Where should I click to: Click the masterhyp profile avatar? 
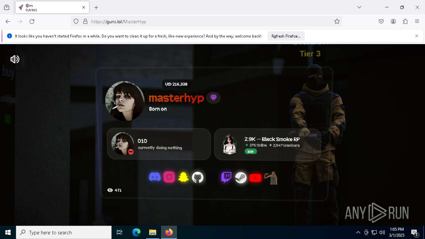point(125,101)
